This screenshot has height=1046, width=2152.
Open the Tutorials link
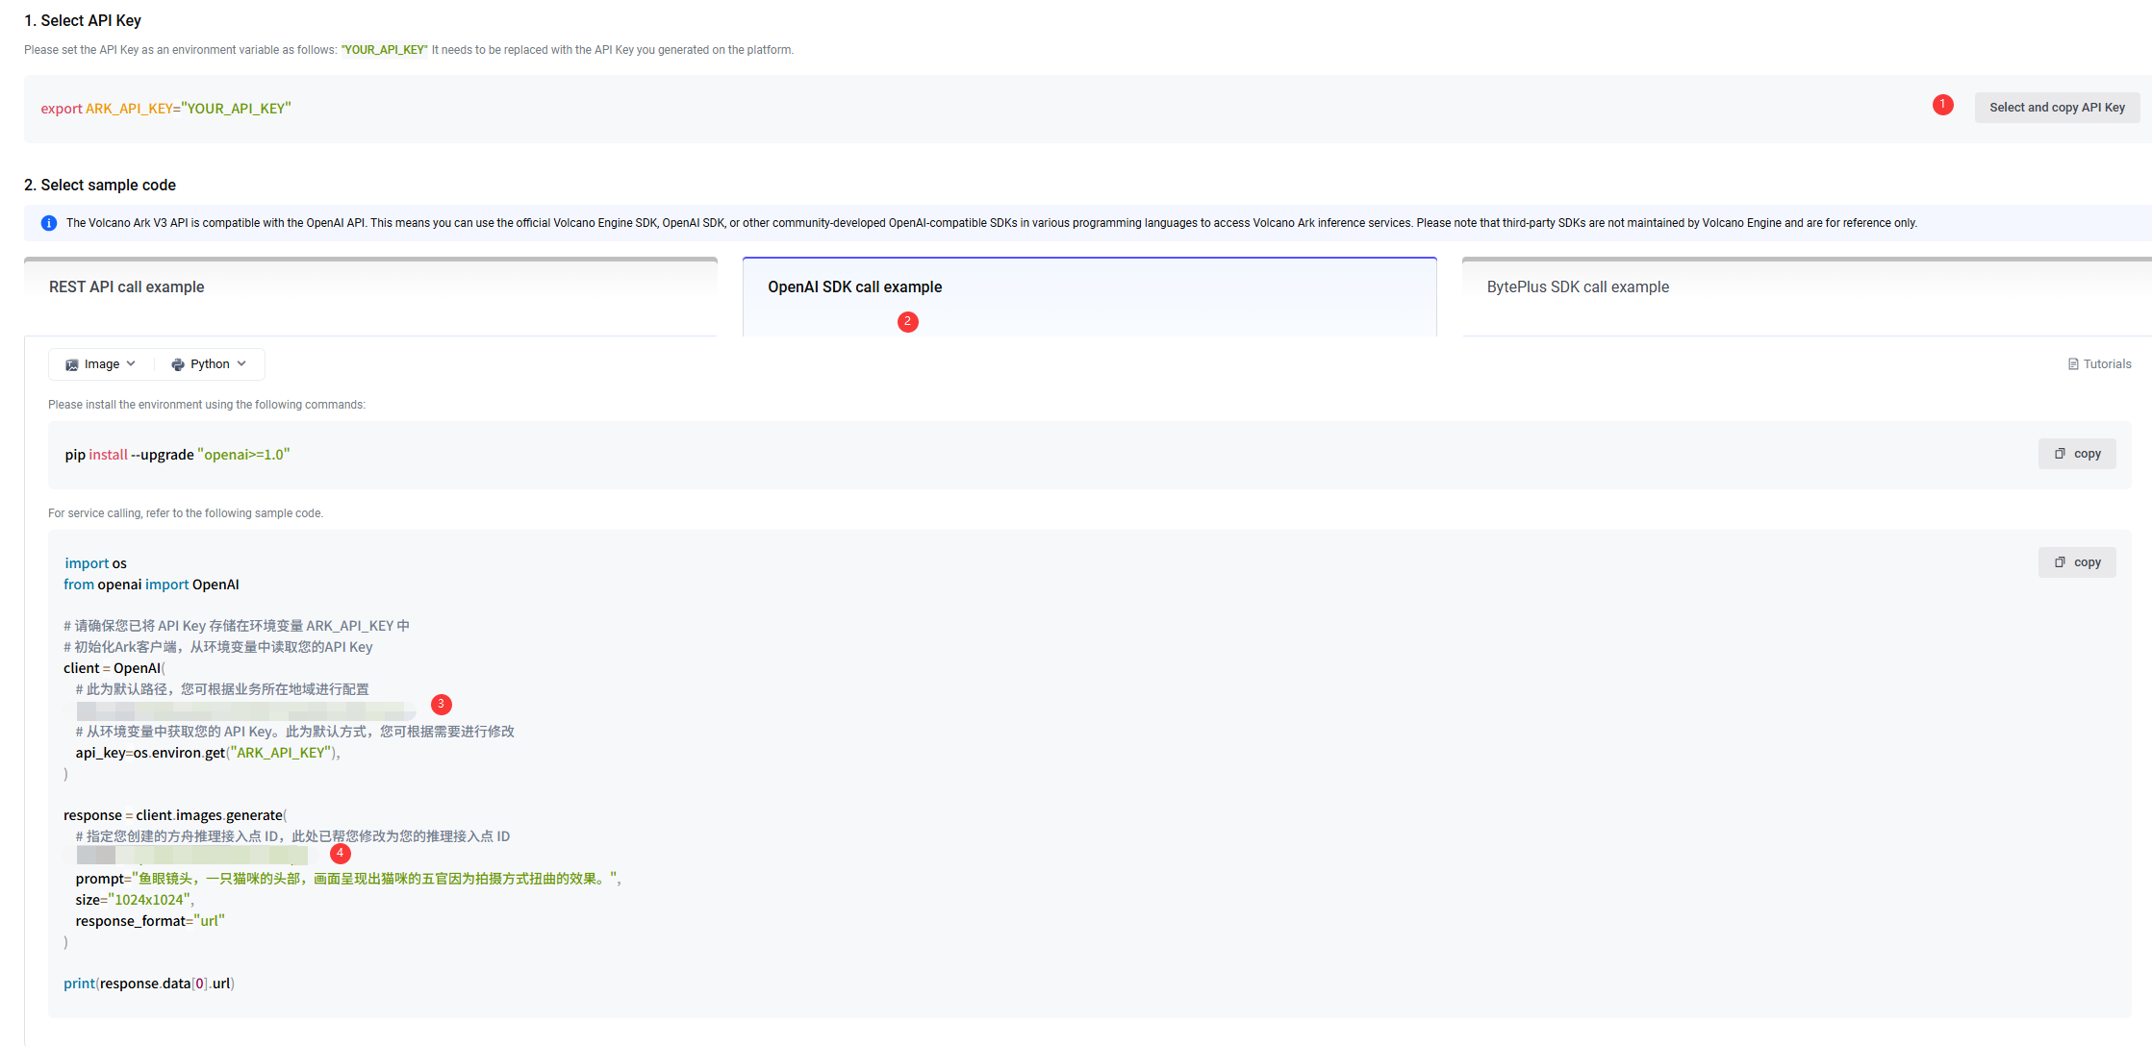coord(2107,364)
